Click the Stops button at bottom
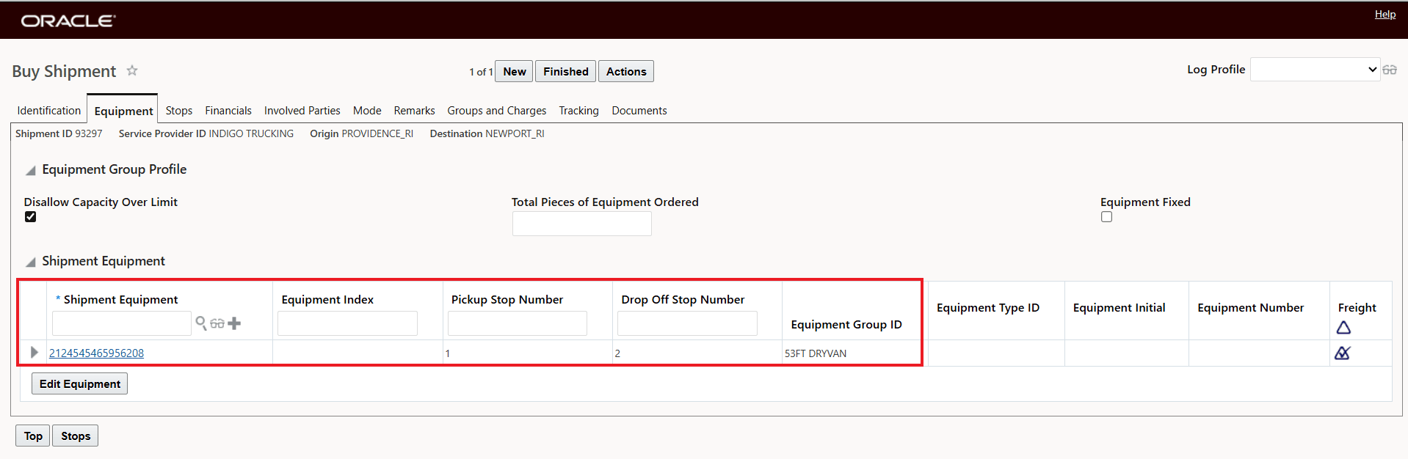The height and width of the screenshot is (459, 1408). (76, 436)
